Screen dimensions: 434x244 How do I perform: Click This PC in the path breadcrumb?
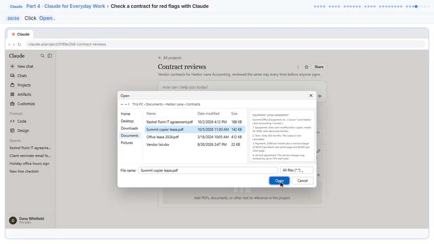(138, 104)
